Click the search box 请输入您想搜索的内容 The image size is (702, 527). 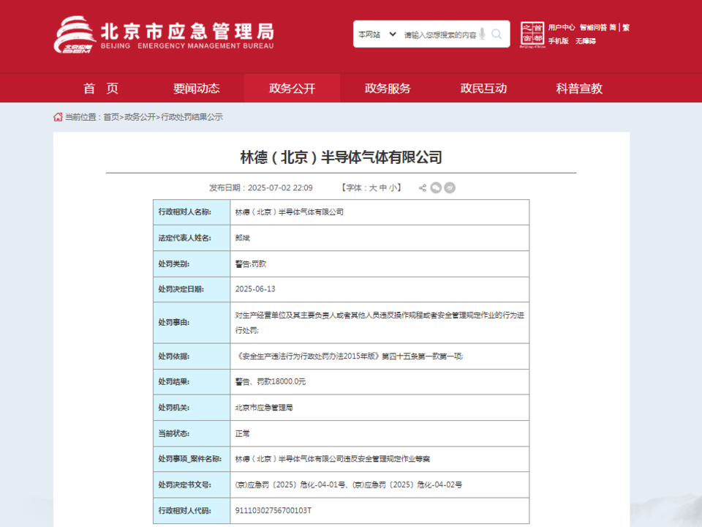tap(440, 35)
